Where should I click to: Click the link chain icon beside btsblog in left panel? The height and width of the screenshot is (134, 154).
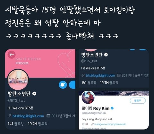click(x=9, y=116)
